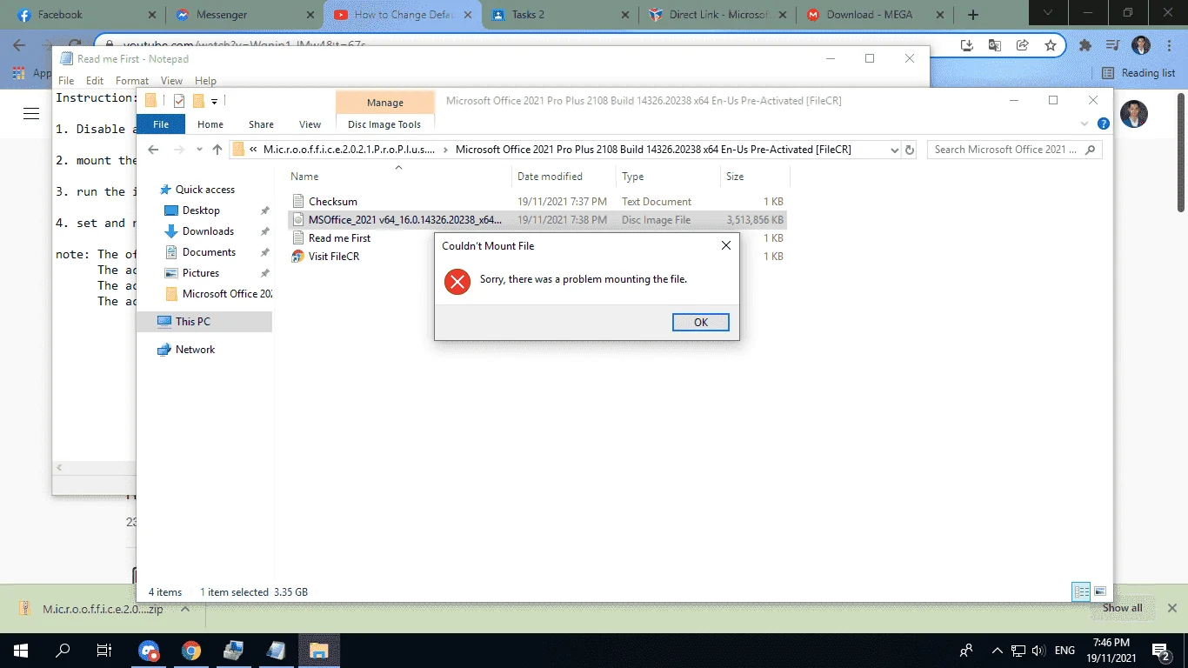The height and width of the screenshot is (668, 1188).
Task: Select the Checksum text file
Action: click(x=333, y=201)
